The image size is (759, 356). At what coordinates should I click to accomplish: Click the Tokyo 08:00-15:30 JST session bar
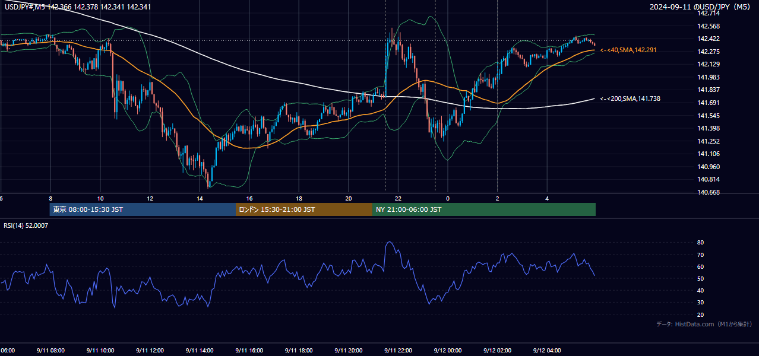pos(143,209)
